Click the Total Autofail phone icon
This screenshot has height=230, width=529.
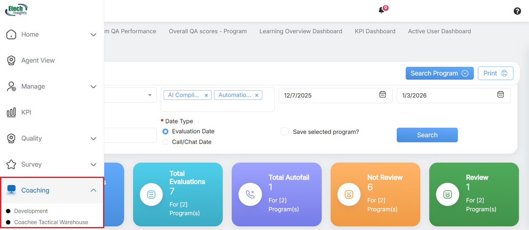click(x=251, y=194)
